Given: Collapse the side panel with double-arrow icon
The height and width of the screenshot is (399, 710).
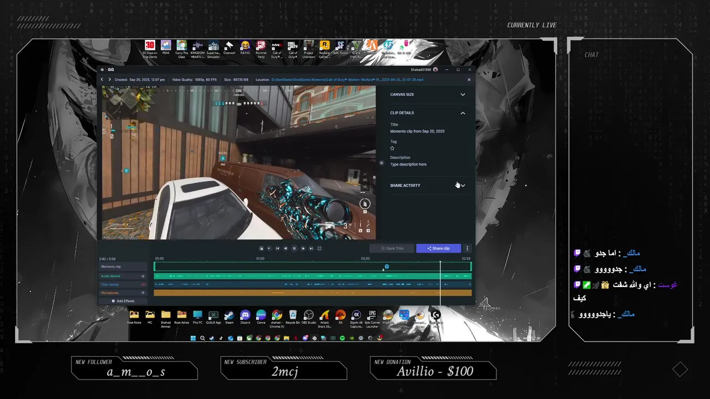Looking at the screenshot, I should click(381, 163).
